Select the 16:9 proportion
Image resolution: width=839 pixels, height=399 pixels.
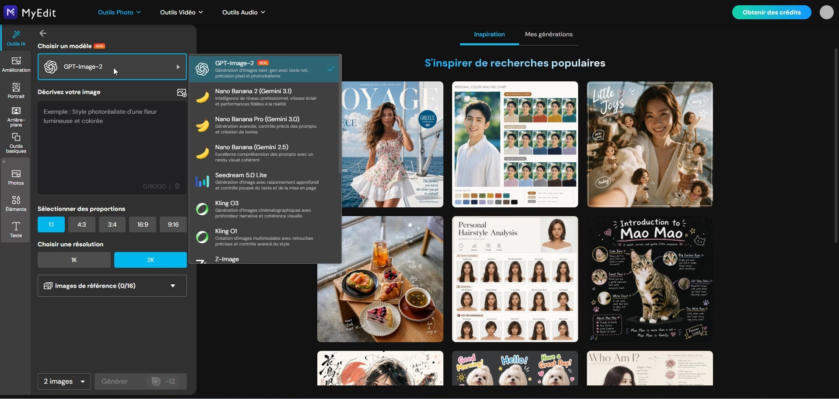pyautogui.click(x=143, y=224)
